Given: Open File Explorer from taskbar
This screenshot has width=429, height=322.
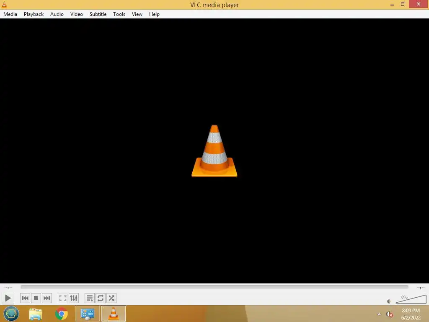Looking at the screenshot, I should [36, 314].
